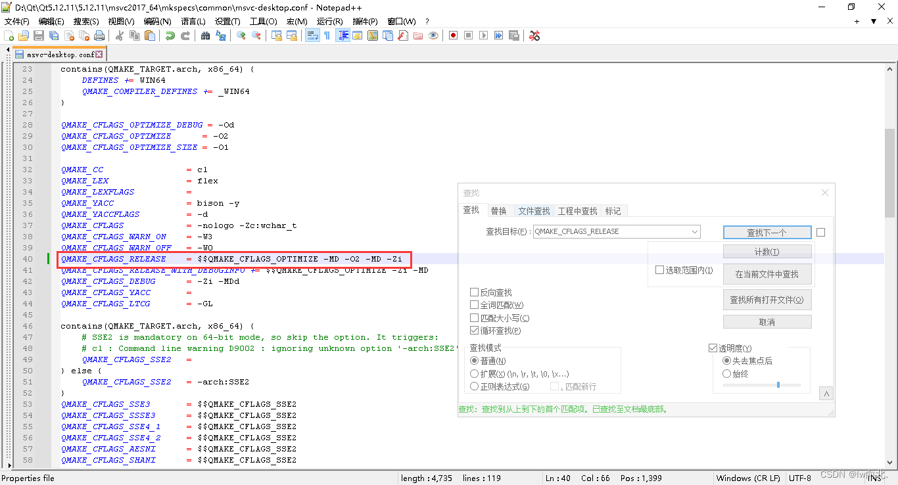Click the Paste clipboard icon

point(149,35)
